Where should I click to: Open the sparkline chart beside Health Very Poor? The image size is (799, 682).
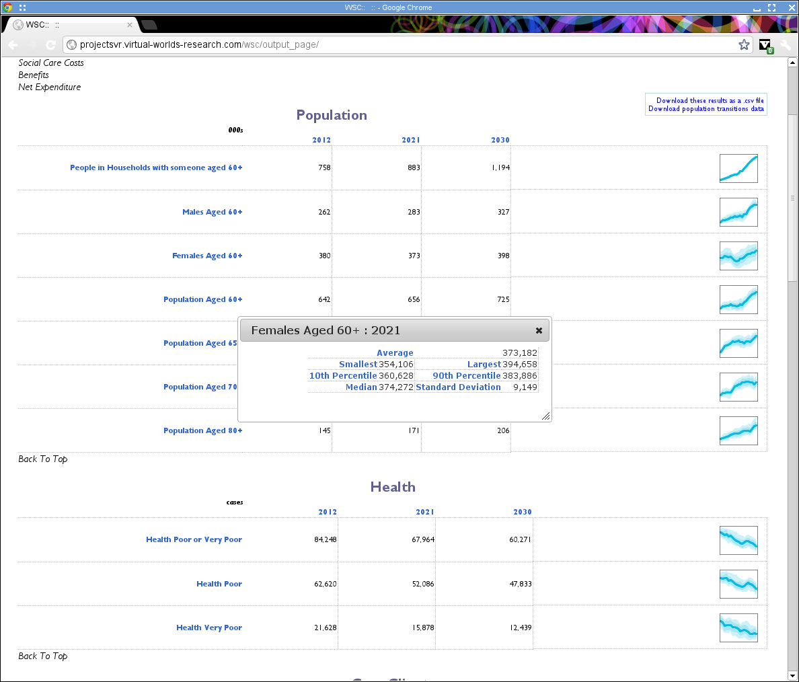point(738,627)
